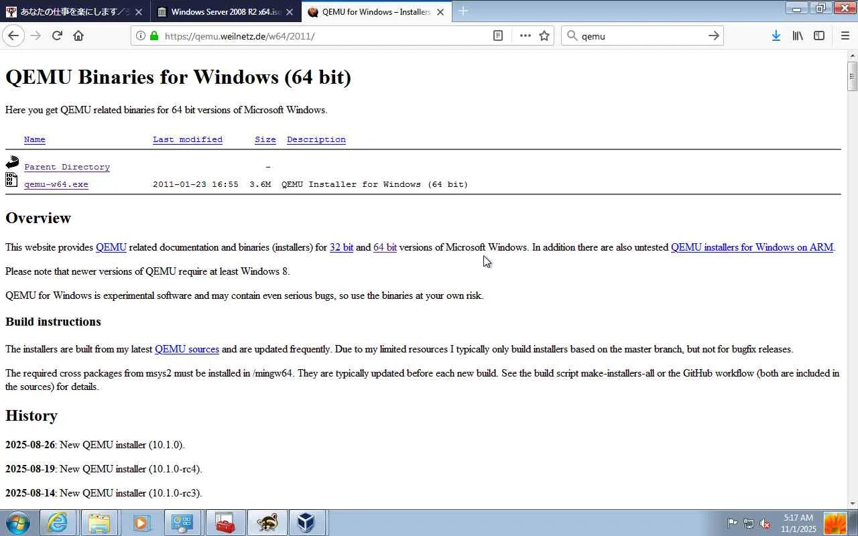Click the 2025-08-26 history entry

pyautogui.click(x=95, y=445)
